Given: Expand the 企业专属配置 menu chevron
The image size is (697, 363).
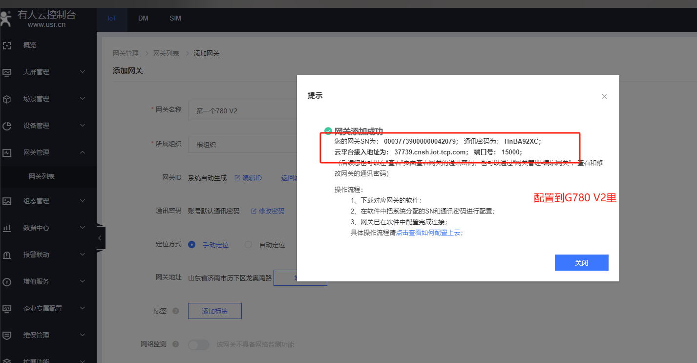Looking at the screenshot, I should (82, 308).
